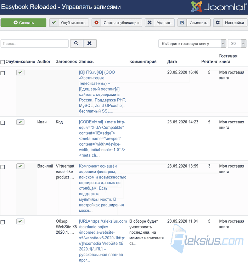Focus the Поиск search input field
This screenshot has width=248, height=263.
click(x=35, y=43)
